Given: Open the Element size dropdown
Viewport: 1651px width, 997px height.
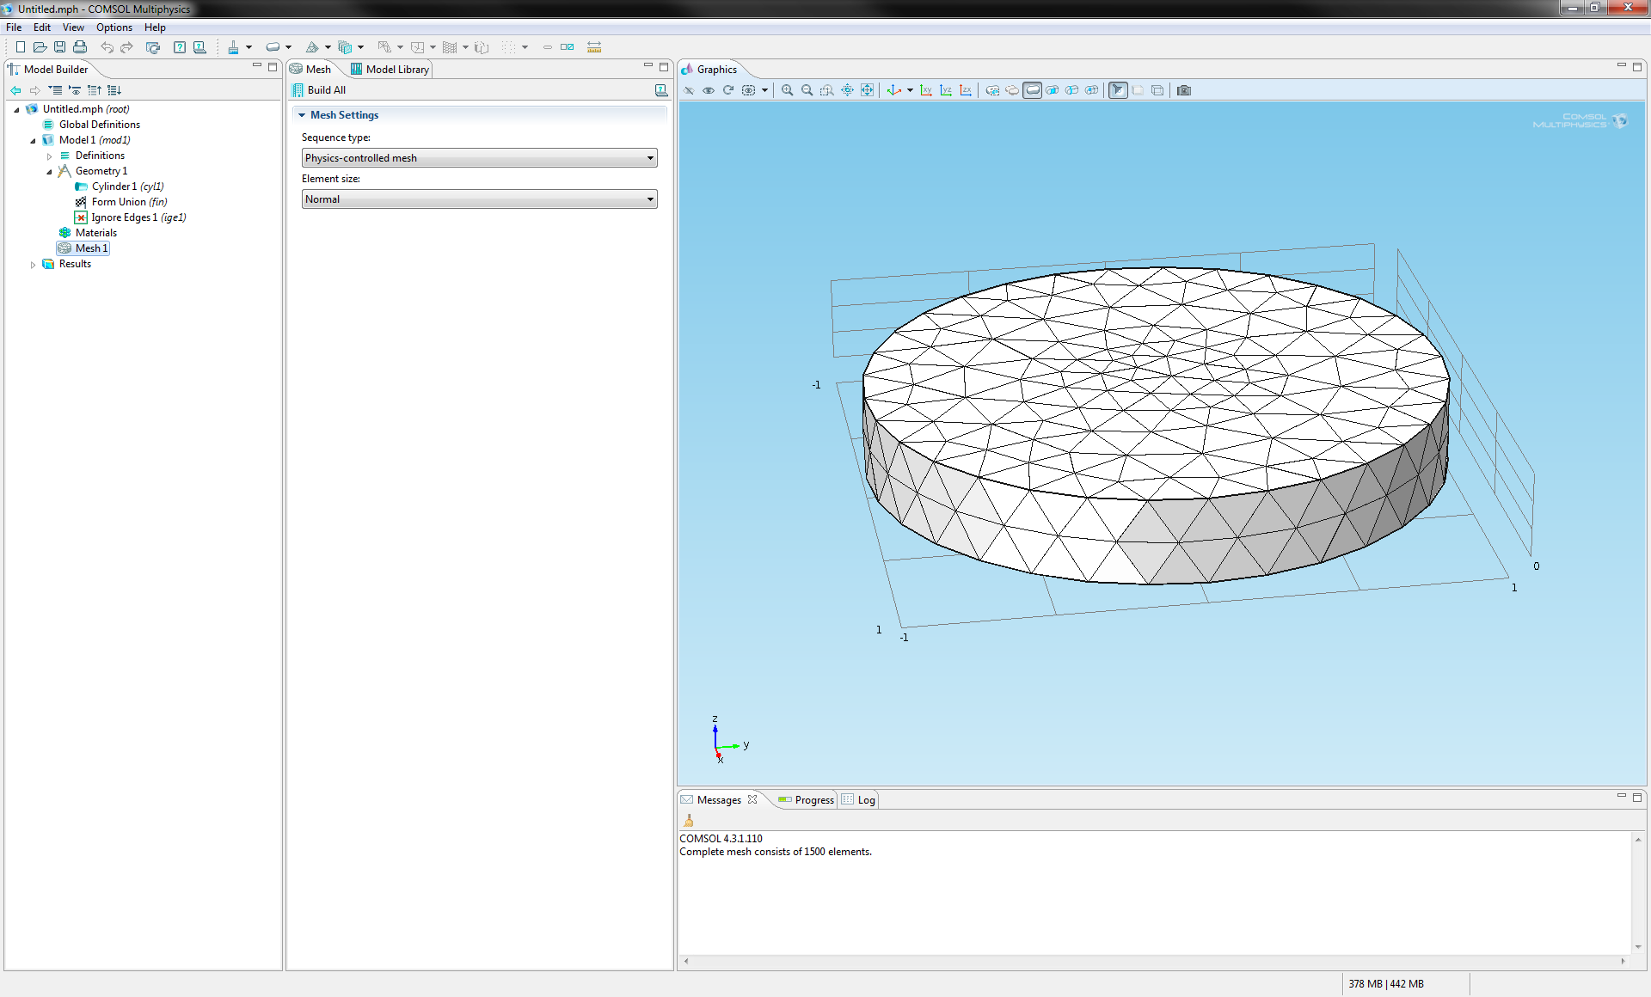Looking at the screenshot, I should pyautogui.click(x=479, y=199).
